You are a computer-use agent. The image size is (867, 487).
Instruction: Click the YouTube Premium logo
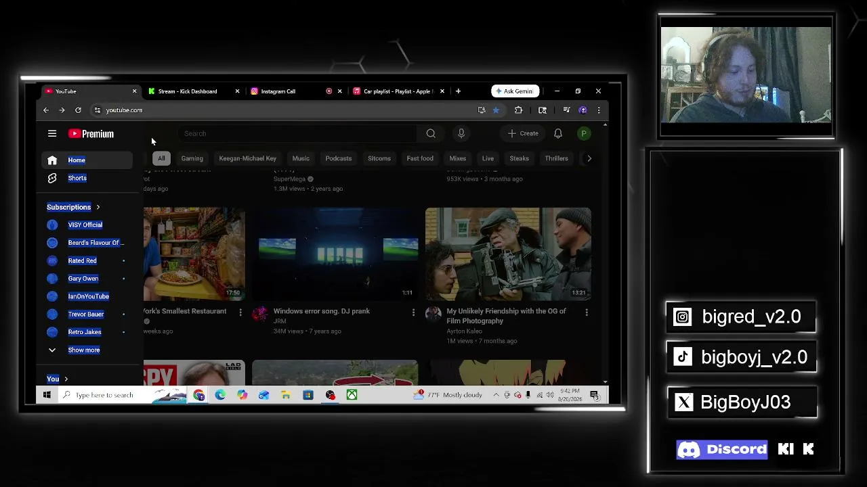pyautogui.click(x=91, y=134)
